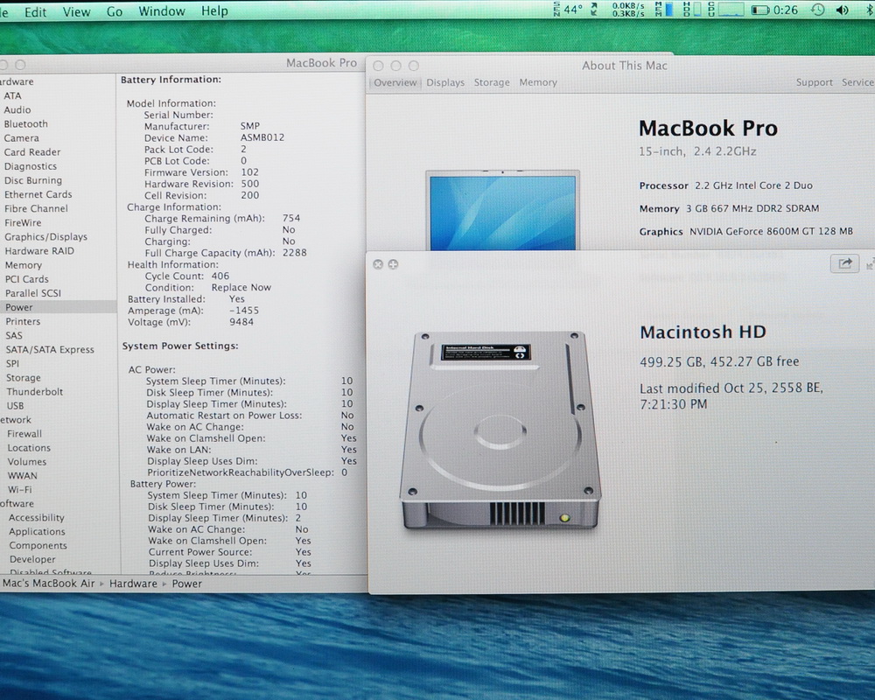Select Graphics/Displays in the sidebar
This screenshot has height=700, width=875.
coord(45,236)
